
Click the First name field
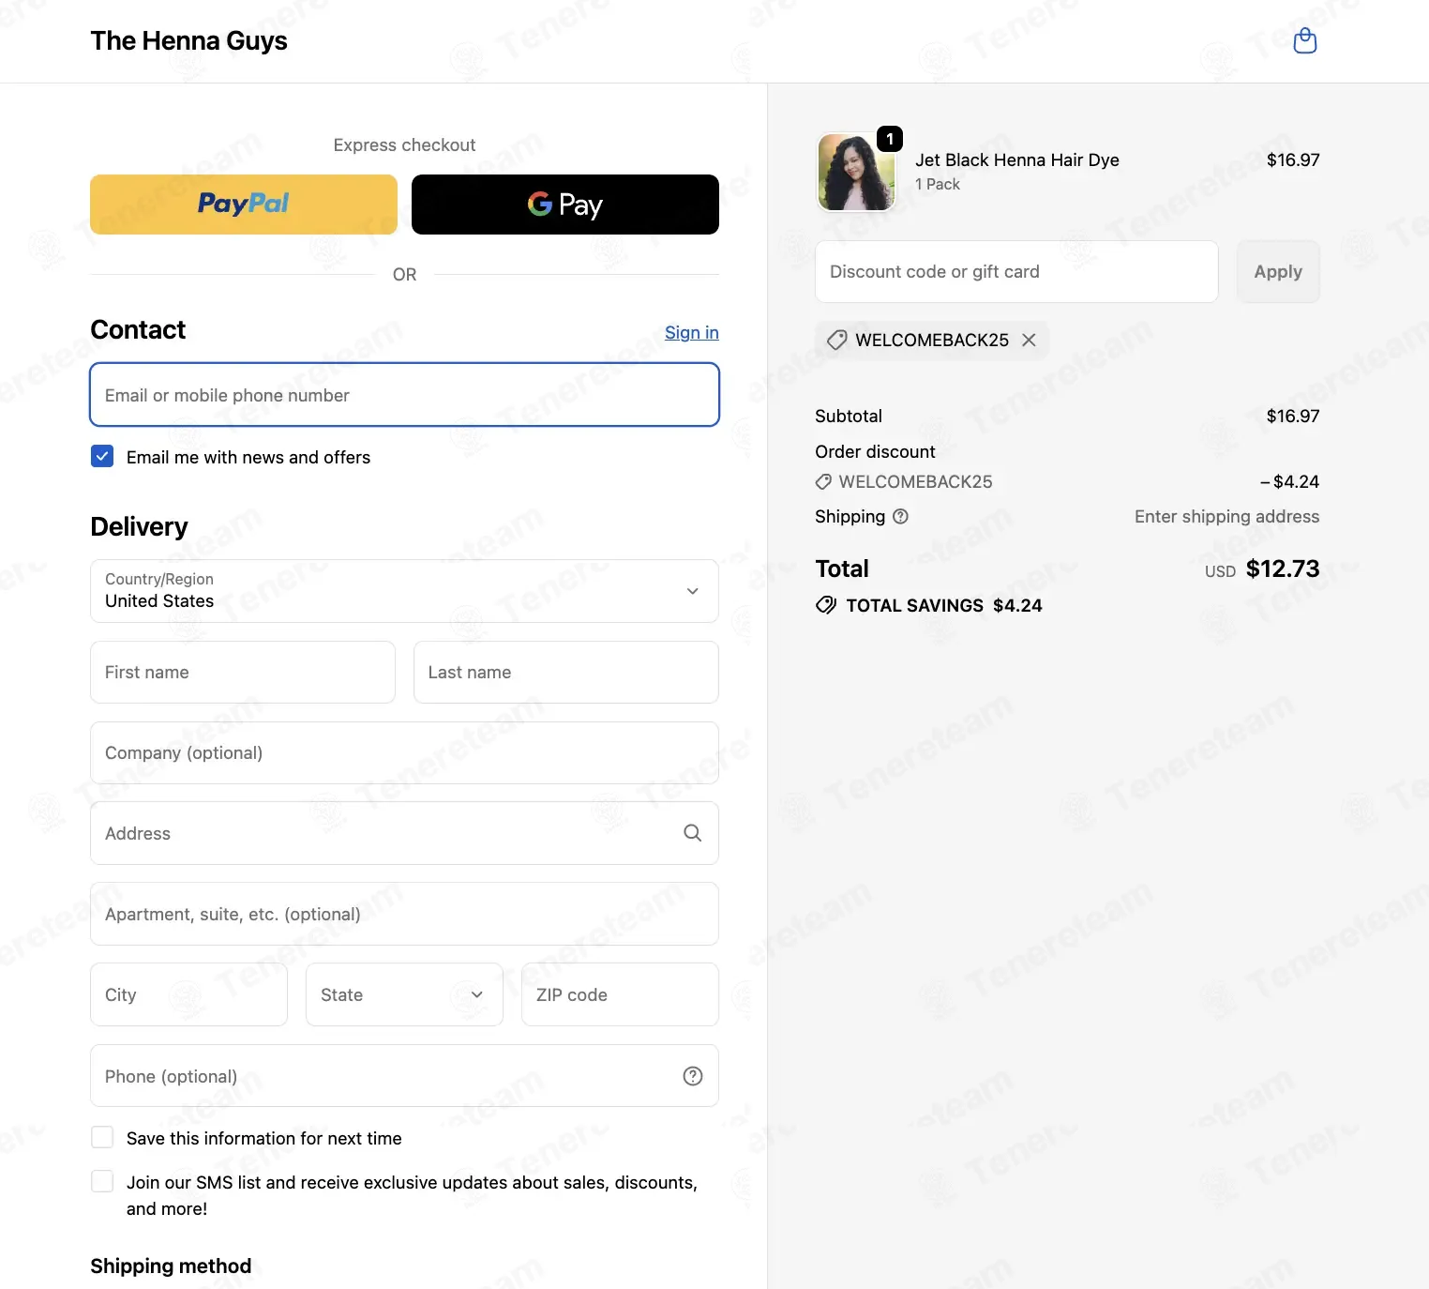click(243, 672)
